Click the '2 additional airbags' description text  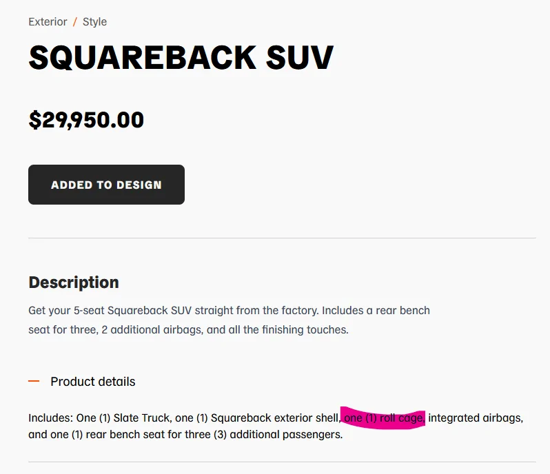click(x=152, y=330)
